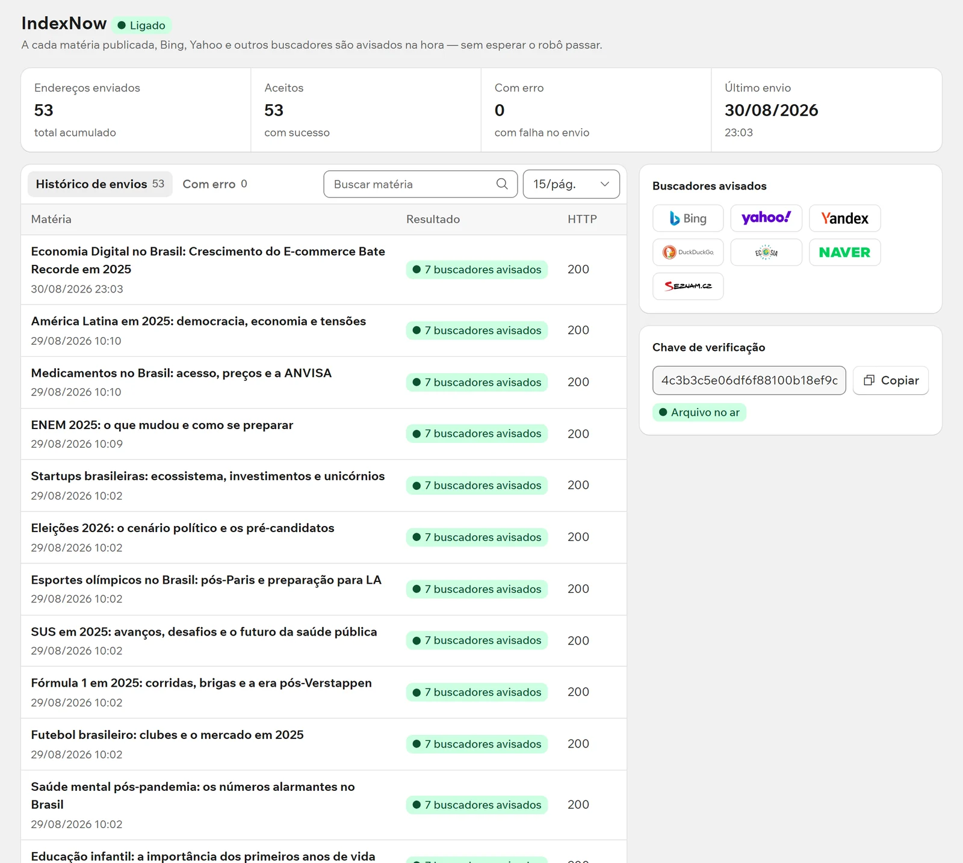Screen dimensions: 963x863
Task: Open the Economia Digital no Brasil article row
Action: pos(324,270)
